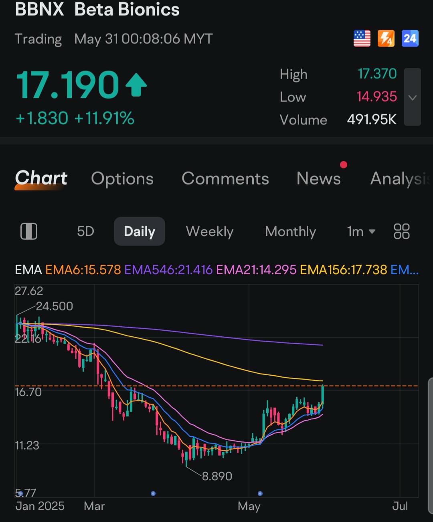Expand the quote details chevron
433x522 pixels.
coord(413,97)
